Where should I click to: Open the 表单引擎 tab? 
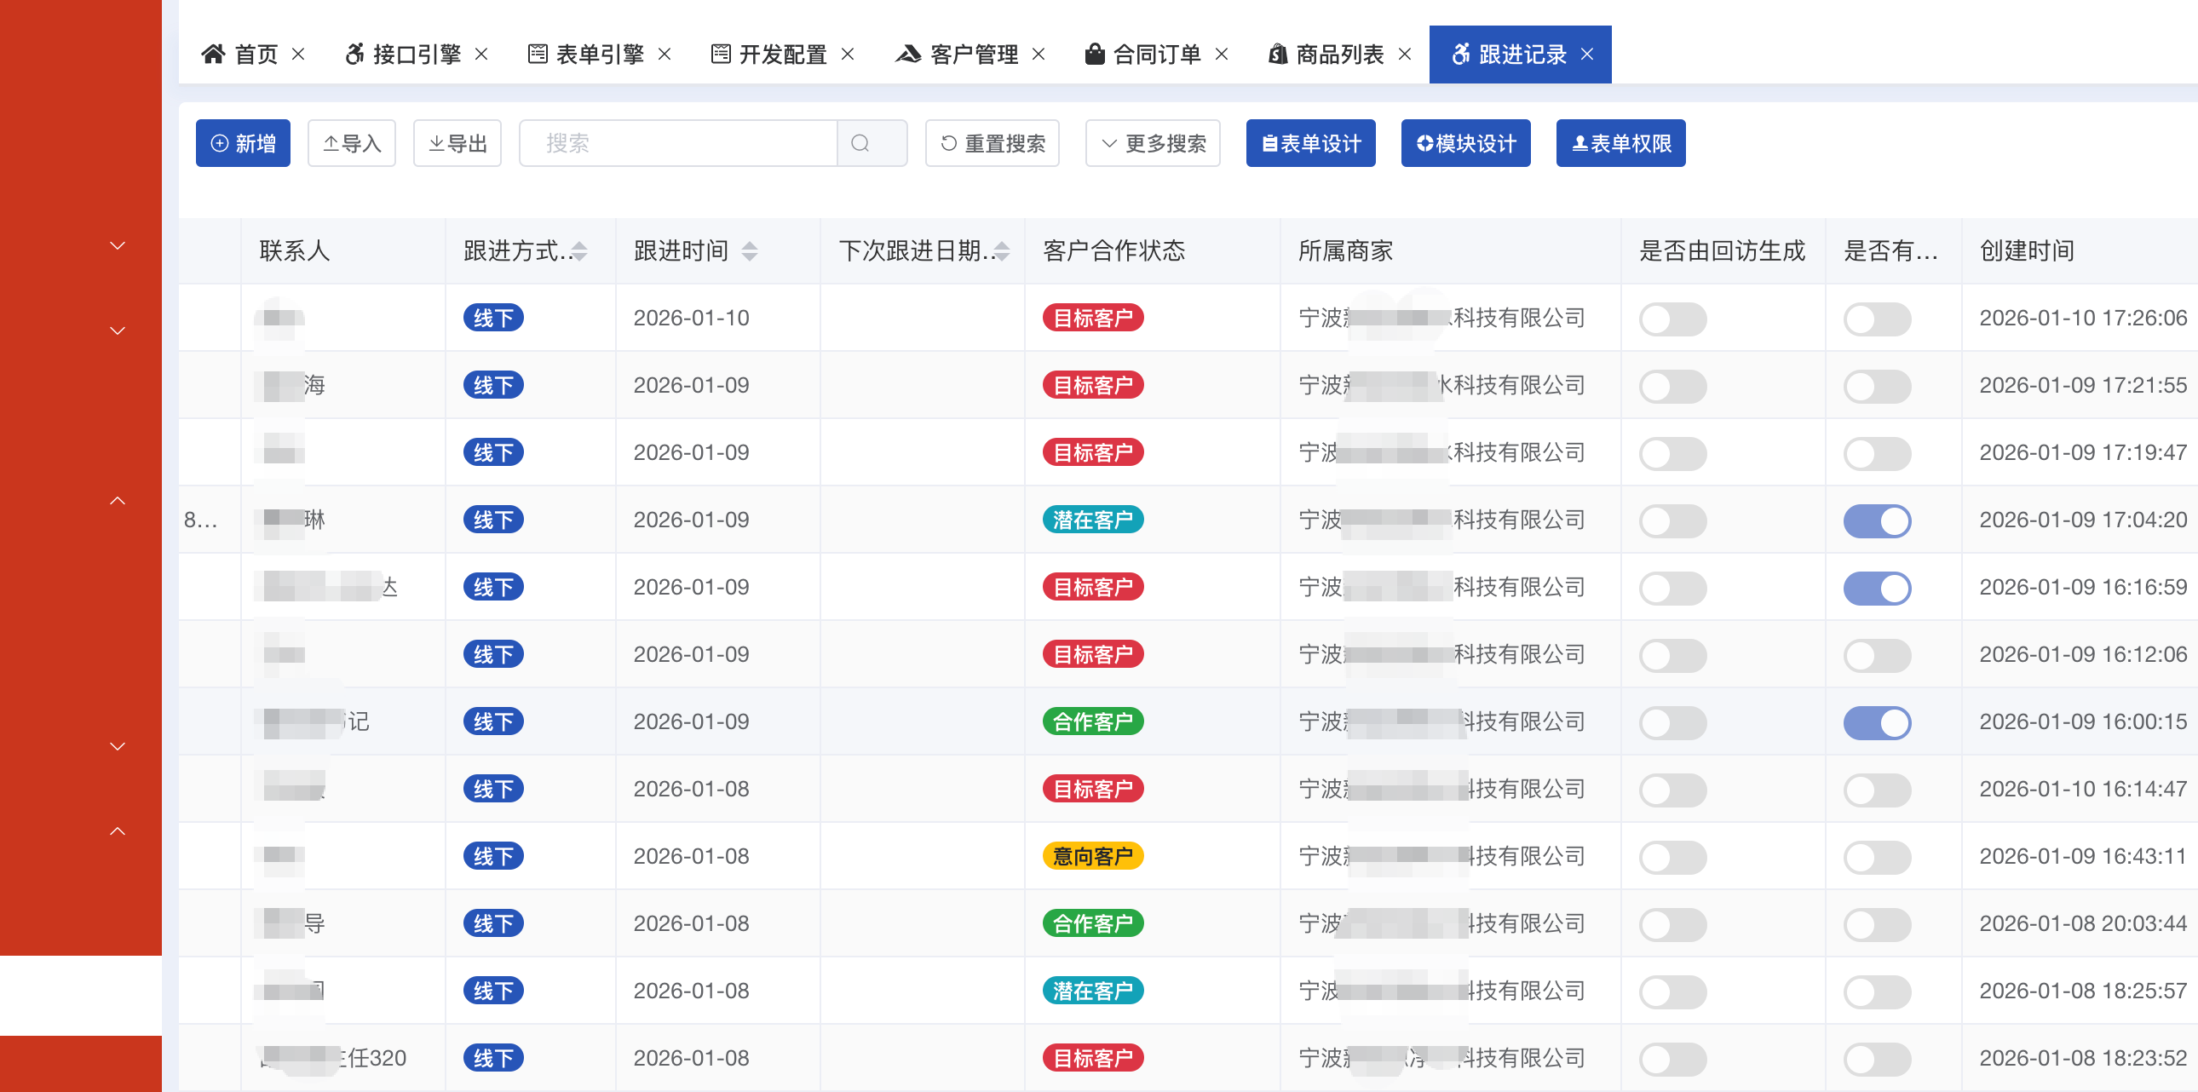point(599,55)
